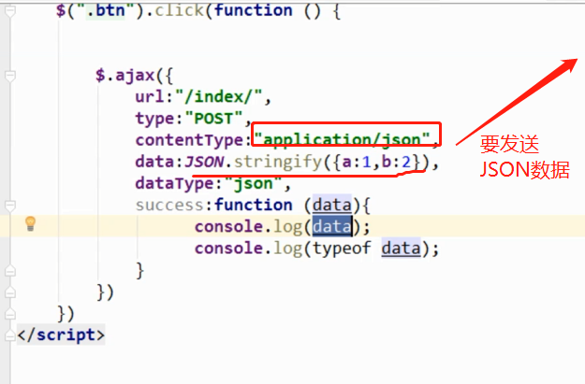585x384 pixels.
Task: Click 'log' on the highlighted line
Action: pyautogui.click(x=287, y=227)
